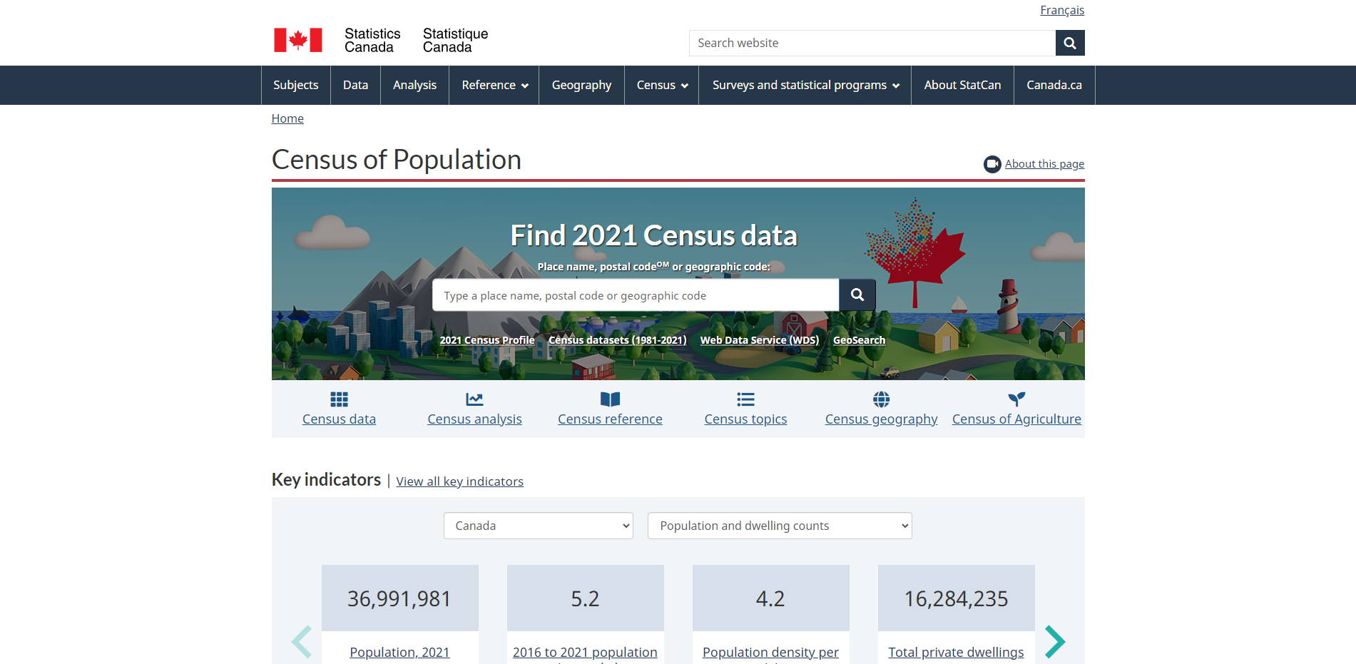Image resolution: width=1356 pixels, height=664 pixels.
Task: Open Web Data Service (WDS) link
Action: click(760, 340)
